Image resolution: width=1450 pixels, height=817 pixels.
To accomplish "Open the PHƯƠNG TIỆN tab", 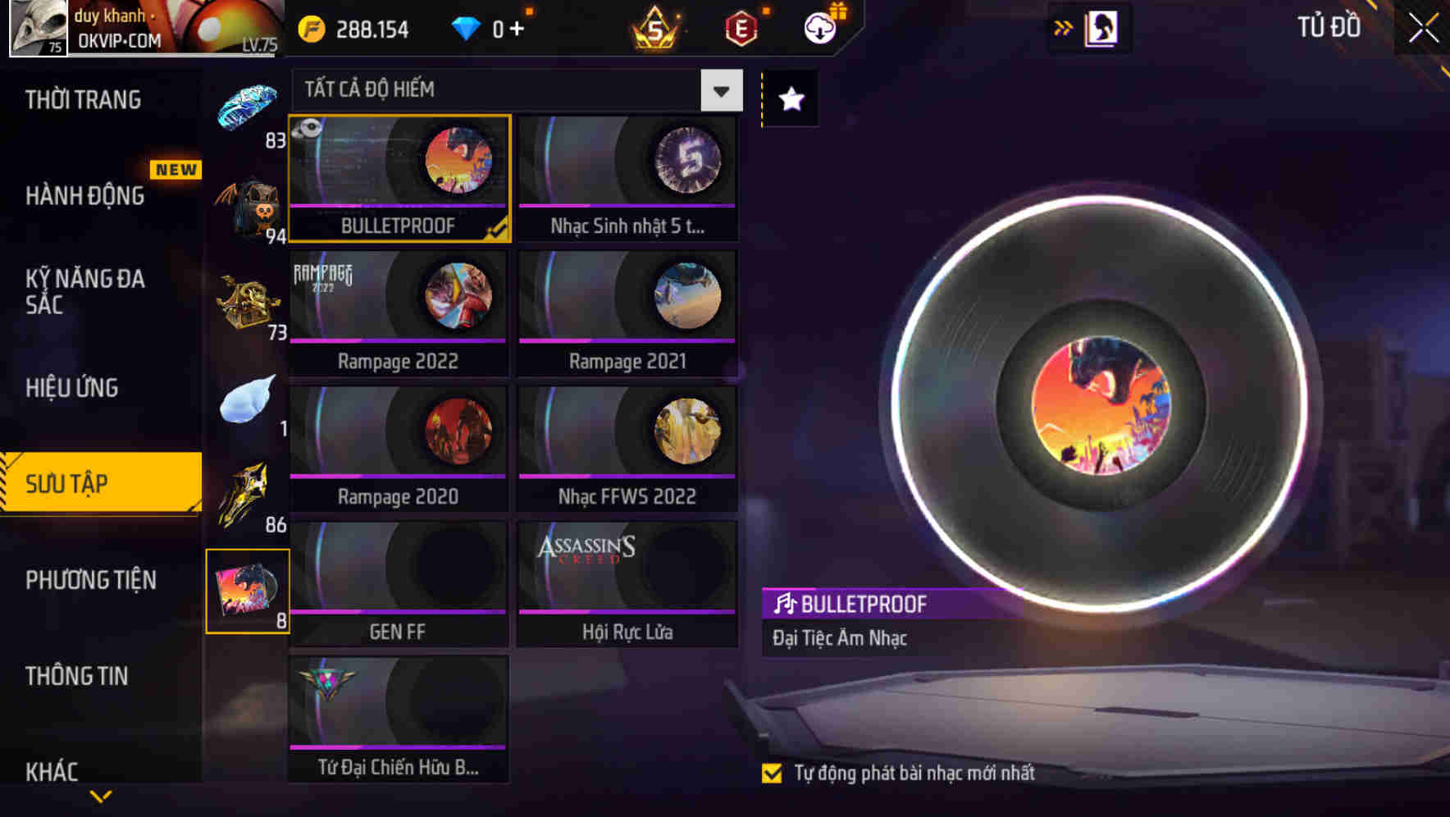I will pyautogui.click(x=91, y=581).
